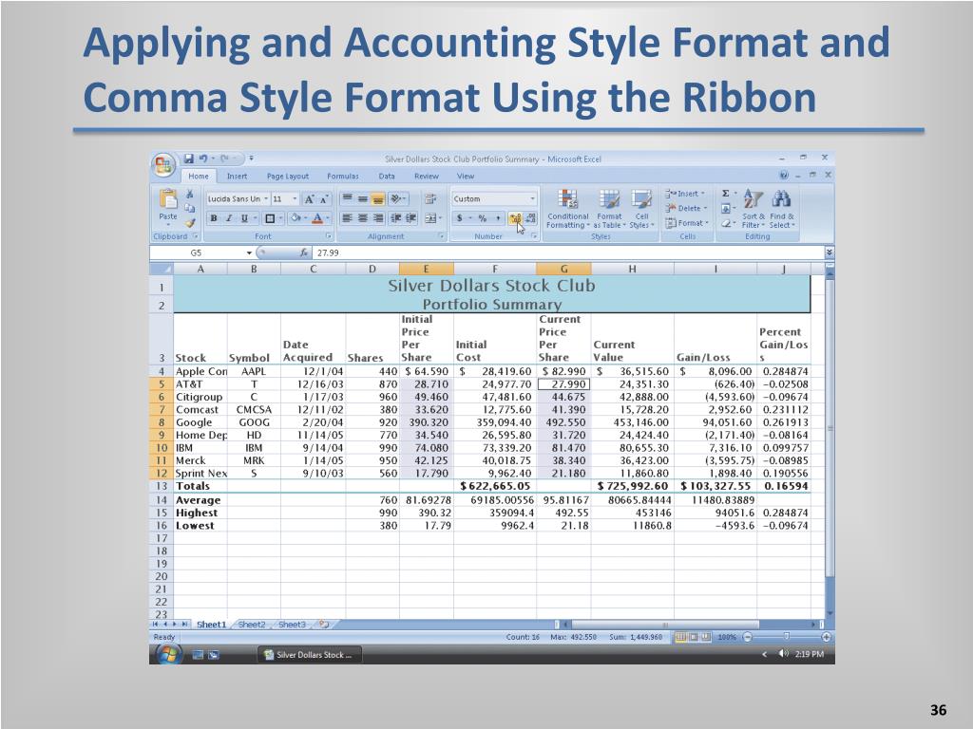Toggle Italic formatting

(x=228, y=218)
